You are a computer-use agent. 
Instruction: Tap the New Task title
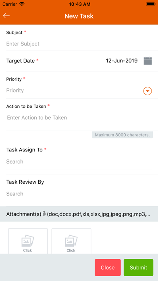click(x=79, y=16)
